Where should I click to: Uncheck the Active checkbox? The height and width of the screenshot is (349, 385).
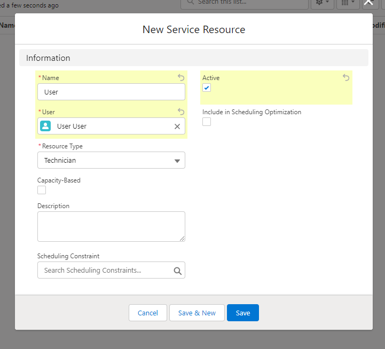tap(207, 88)
